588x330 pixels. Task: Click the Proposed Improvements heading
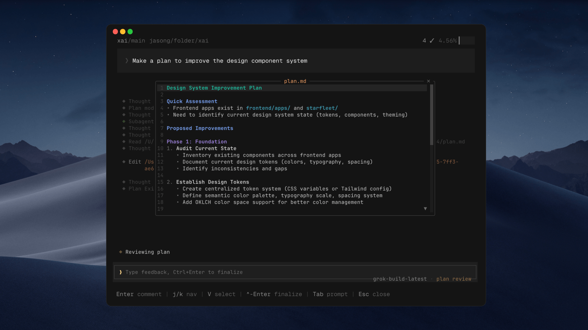[200, 128]
